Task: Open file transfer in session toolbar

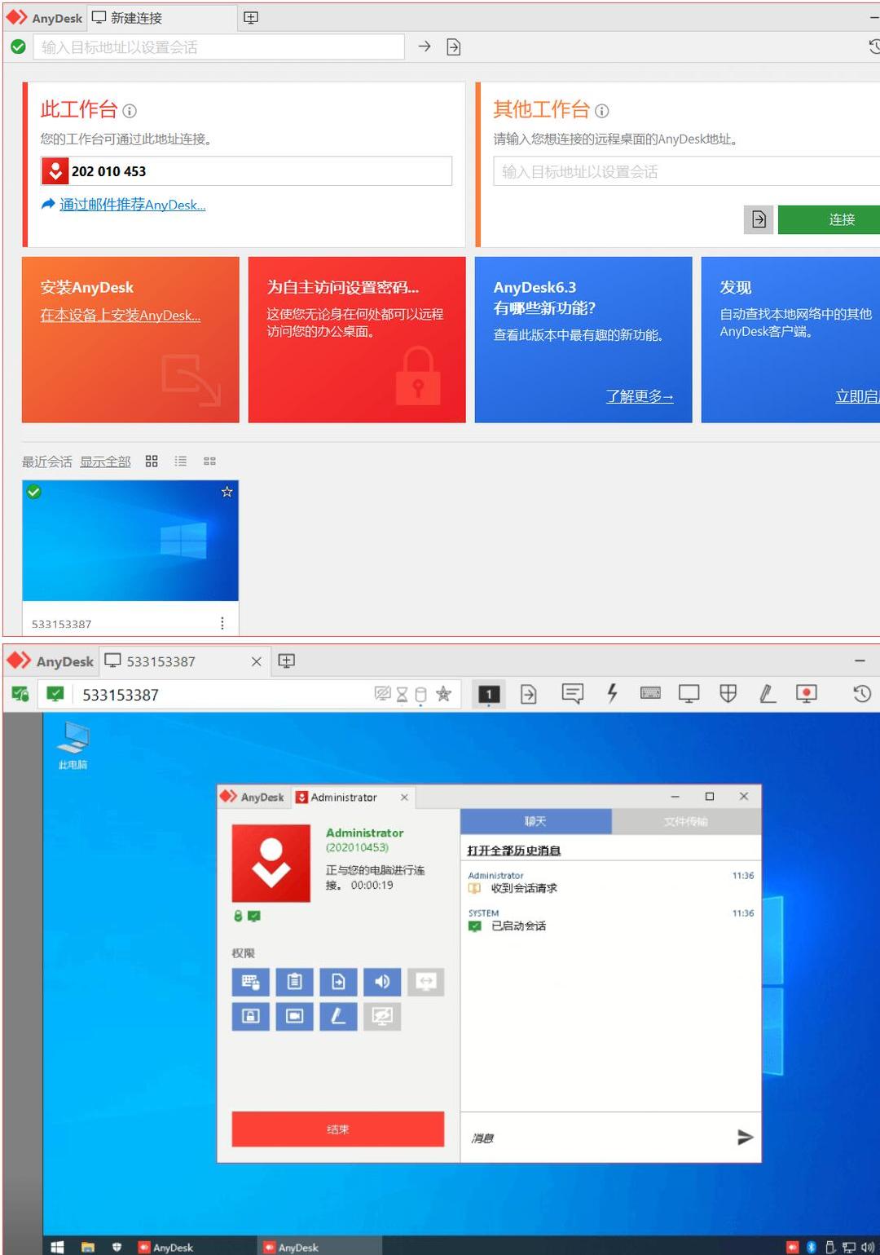Action: click(x=529, y=694)
